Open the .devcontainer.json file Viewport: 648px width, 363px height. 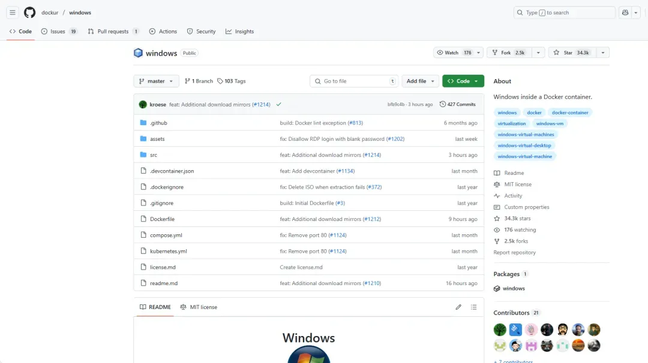(172, 171)
